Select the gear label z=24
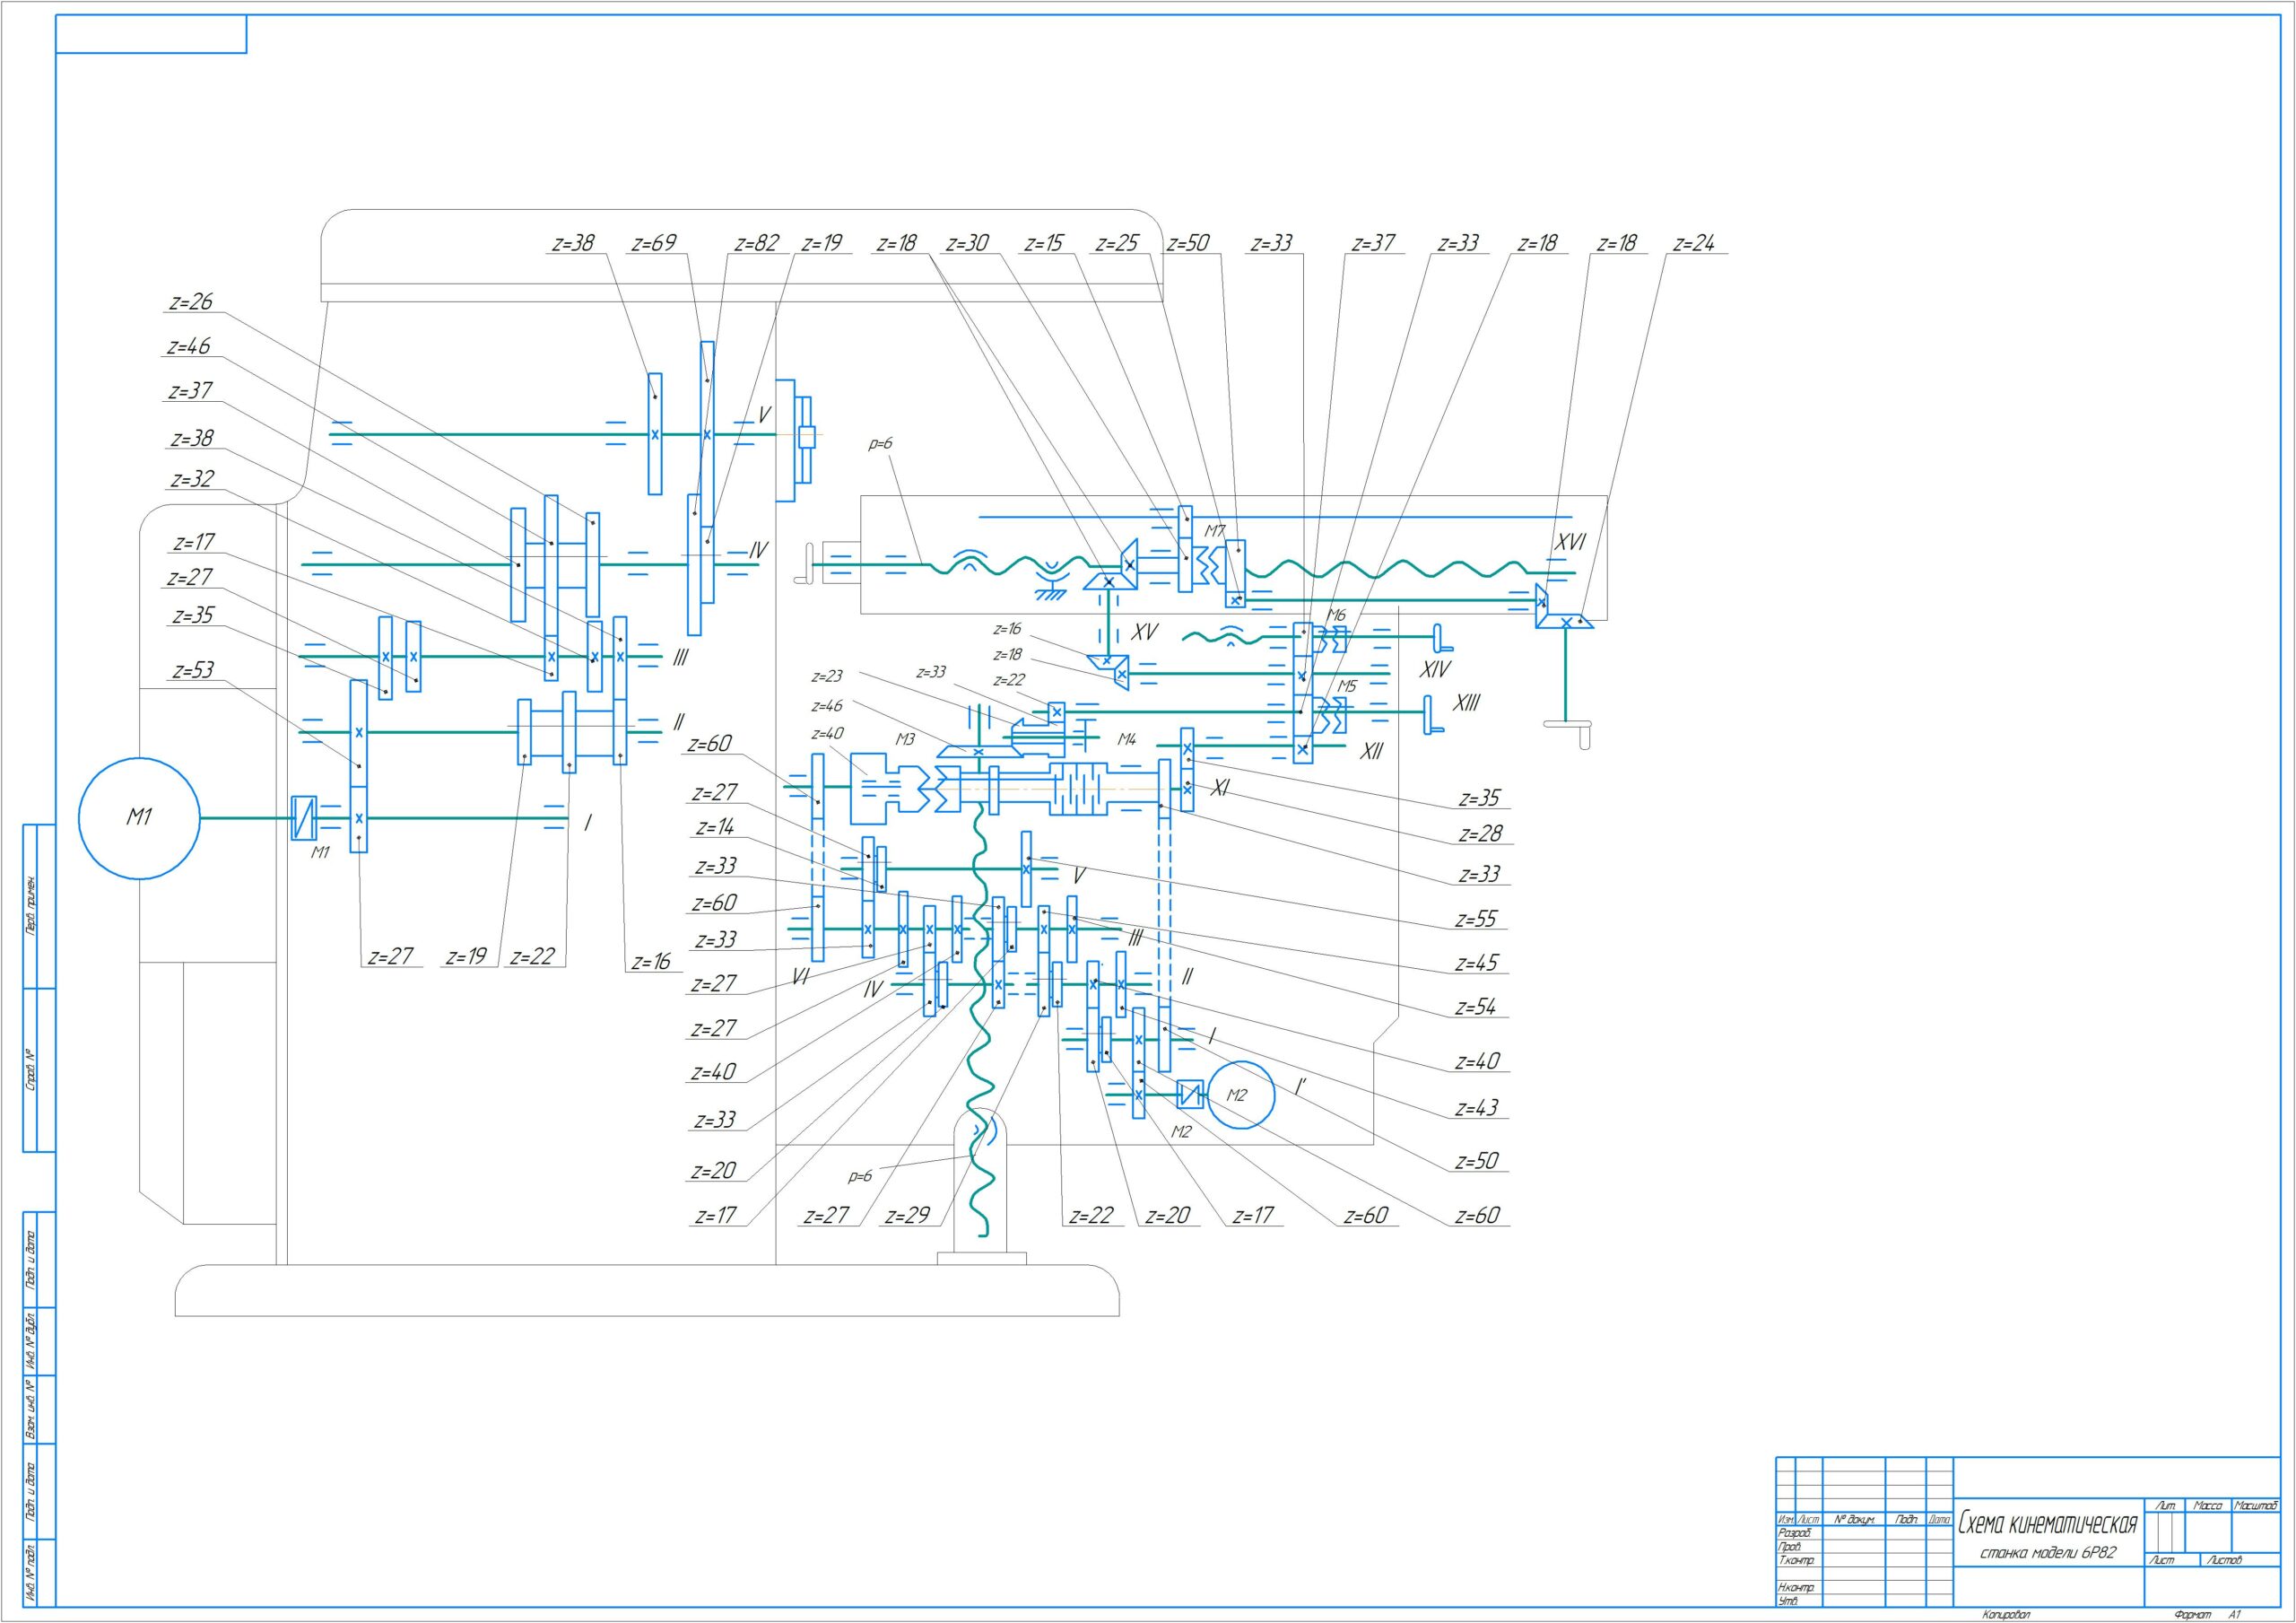 1694,243
